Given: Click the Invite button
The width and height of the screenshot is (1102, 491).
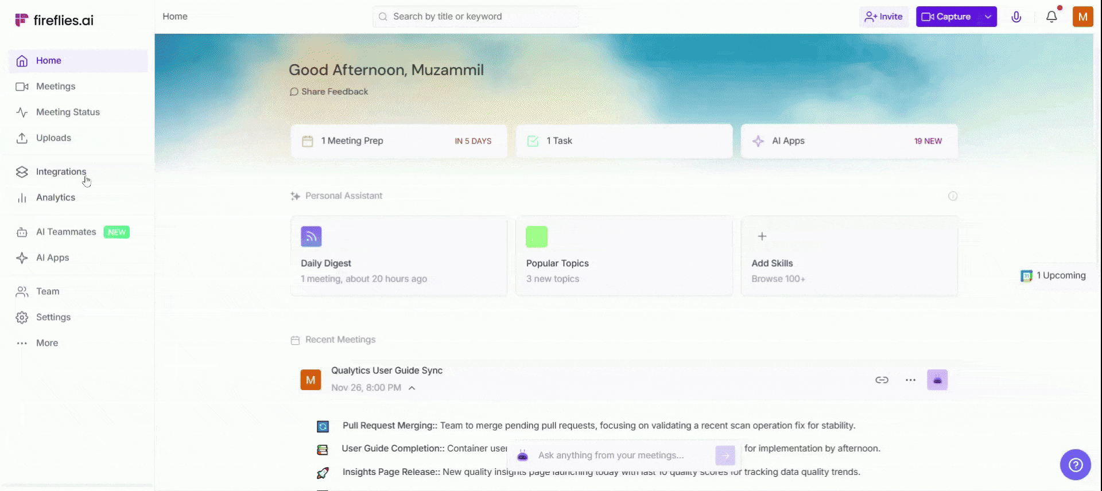Looking at the screenshot, I should pos(883,17).
